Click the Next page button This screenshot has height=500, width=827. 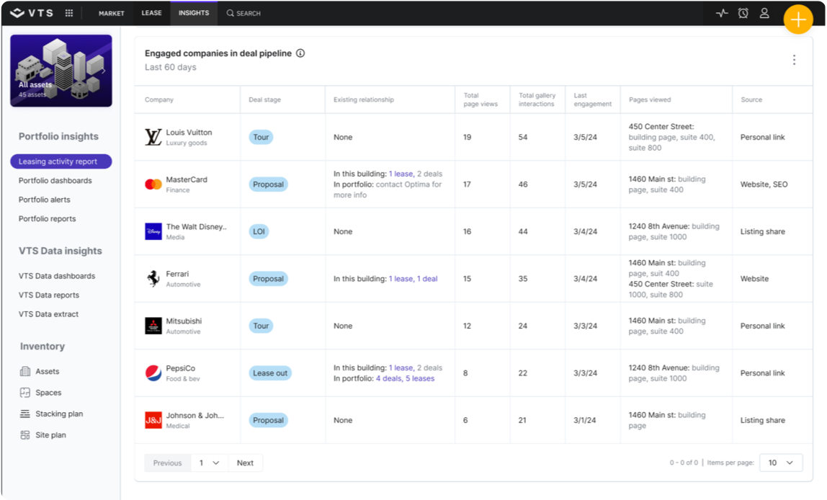click(x=245, y=463)
